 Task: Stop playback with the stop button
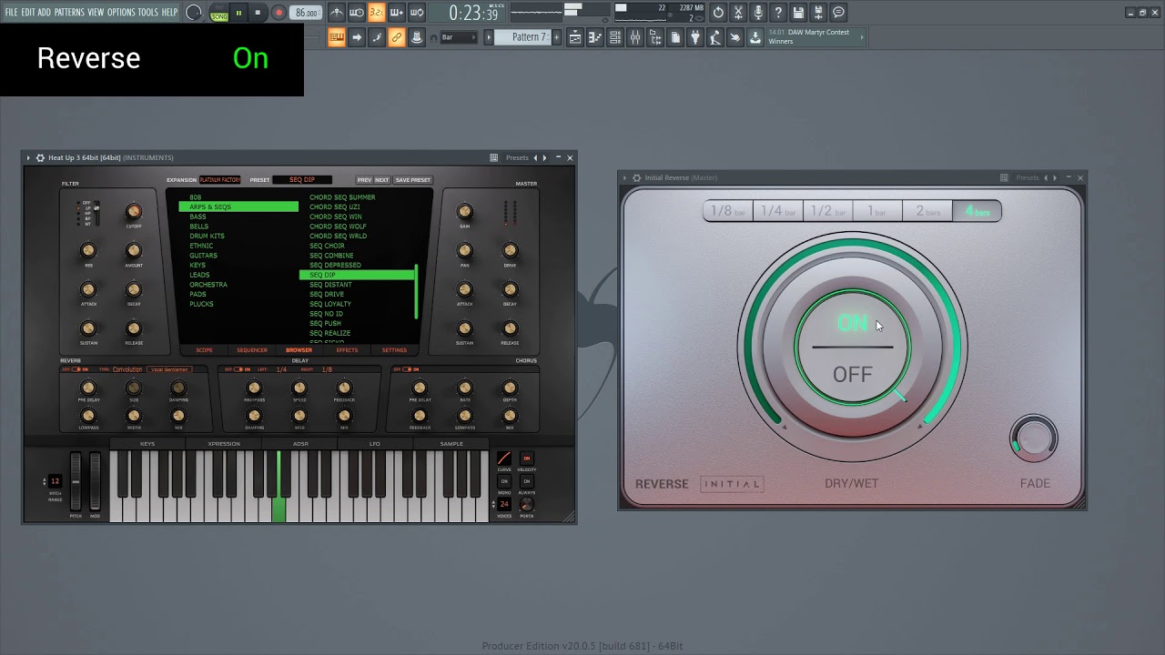pos(258,13)
